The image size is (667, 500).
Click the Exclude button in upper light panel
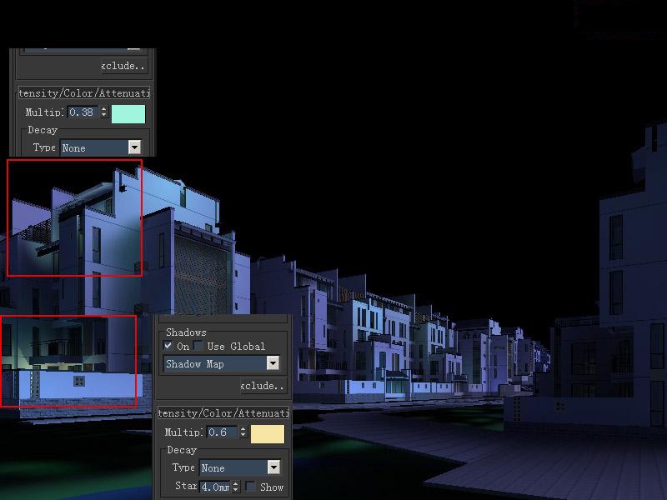pos(124,66)
